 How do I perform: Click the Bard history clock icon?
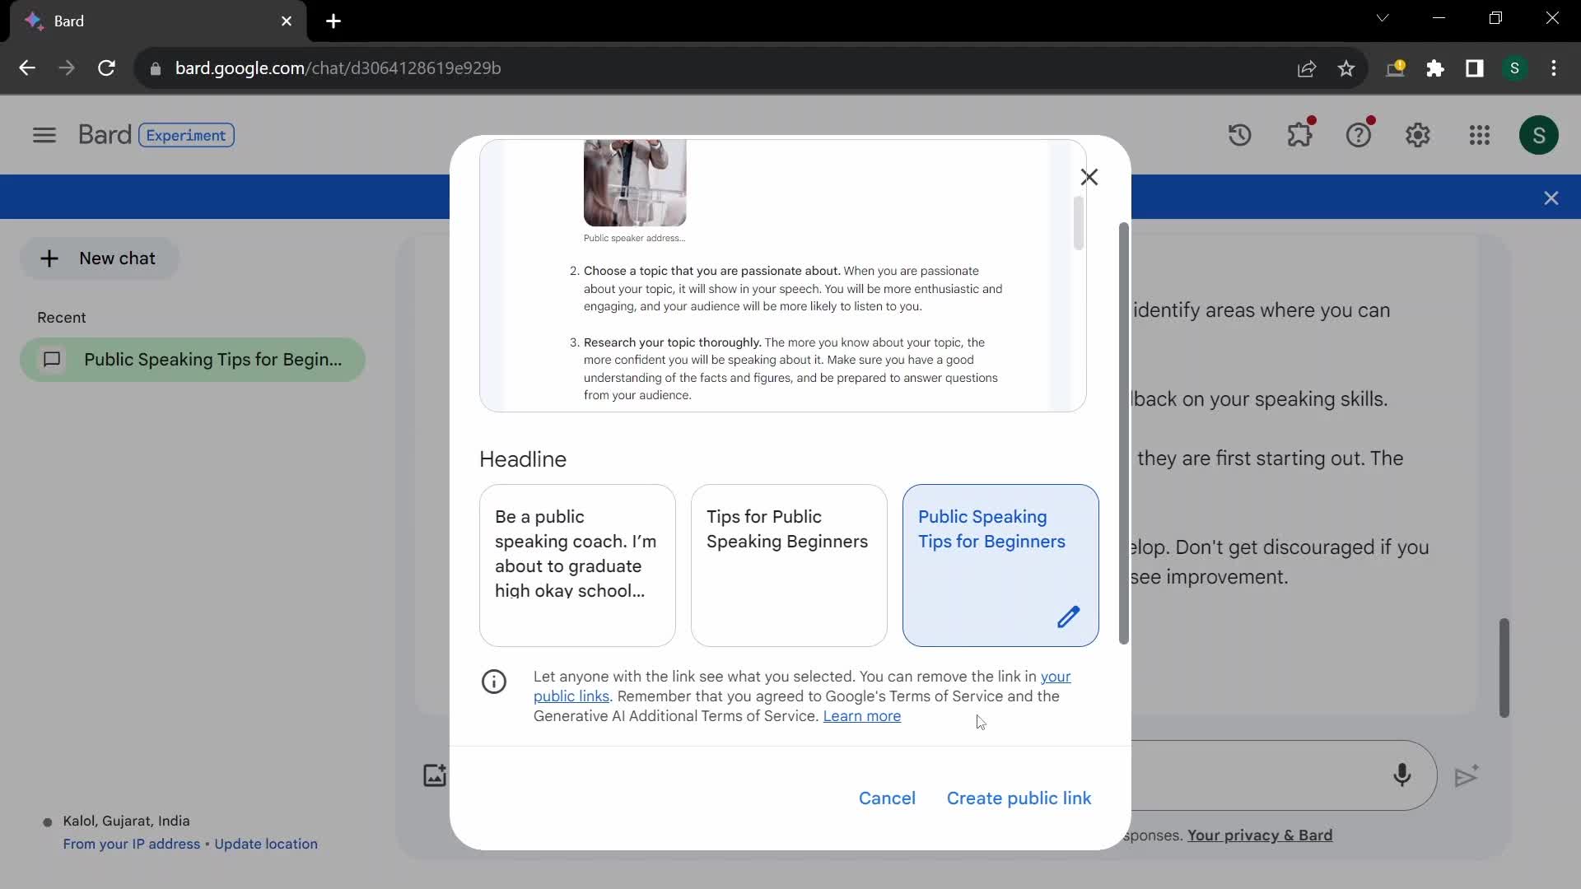pyautogui.click(x=1241, y=135)
